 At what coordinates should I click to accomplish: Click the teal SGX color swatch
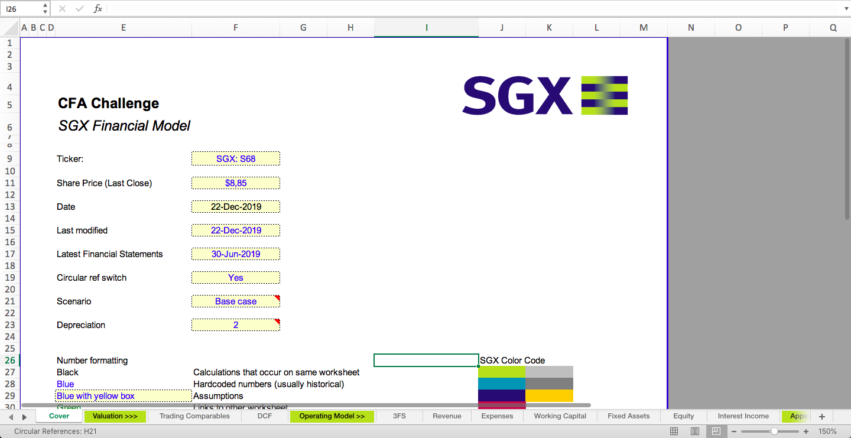502,384
